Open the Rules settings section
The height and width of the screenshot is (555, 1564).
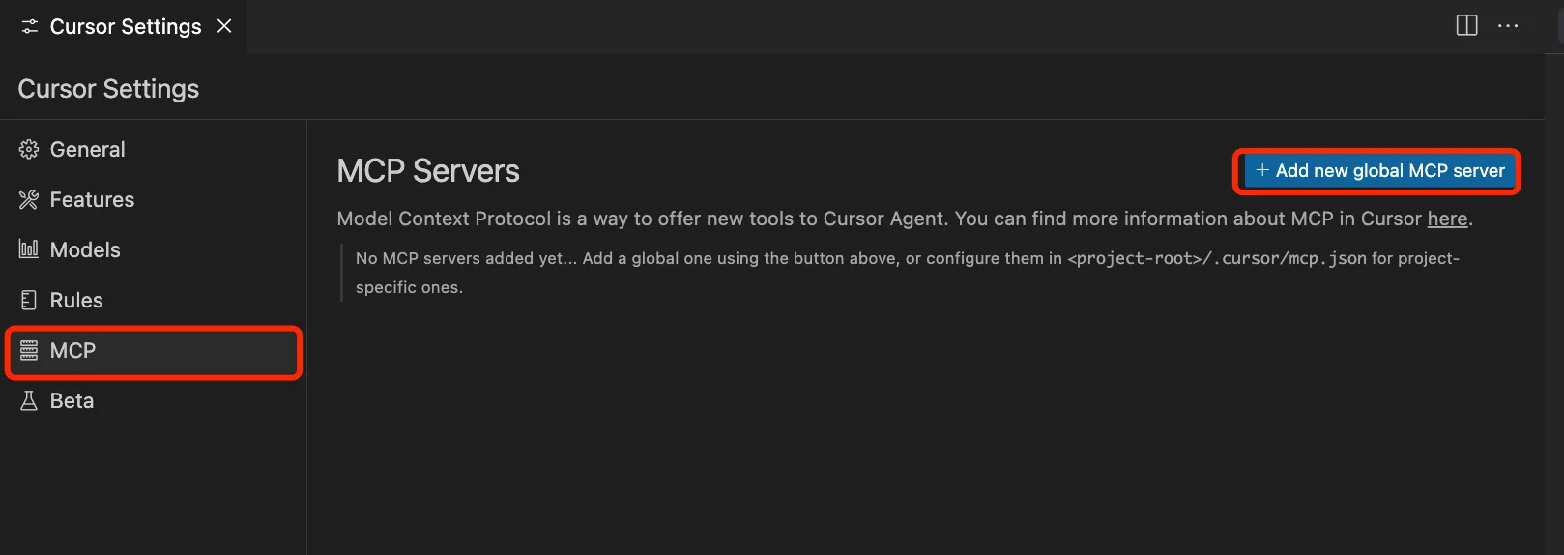click(x=154, y=301)
